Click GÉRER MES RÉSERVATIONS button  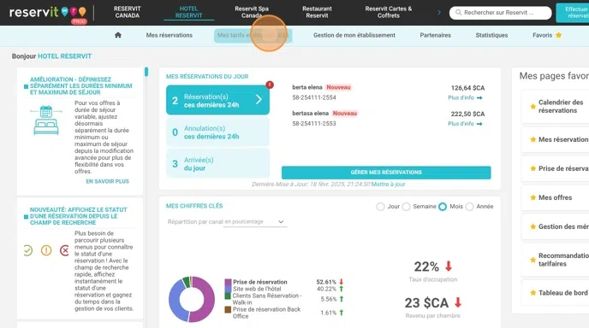386,173
